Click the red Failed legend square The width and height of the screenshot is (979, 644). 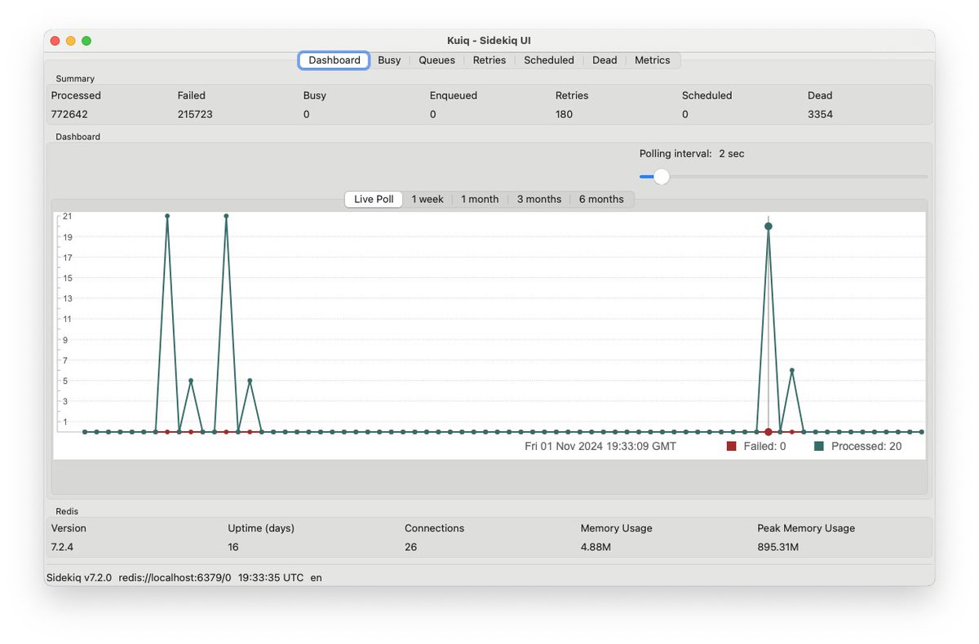pos(732,446)
